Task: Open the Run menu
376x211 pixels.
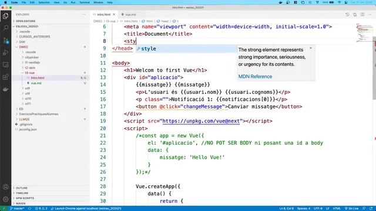Action: click(x=73, y=2)
